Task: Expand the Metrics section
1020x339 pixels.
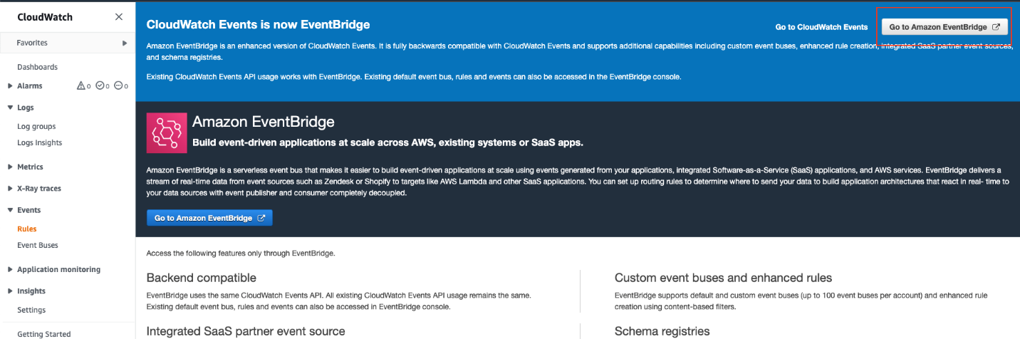Action: click(10, 167)
